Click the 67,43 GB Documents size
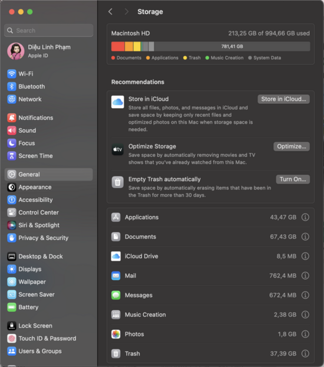This screenshot has width=324, height=367. pos(283,237)
